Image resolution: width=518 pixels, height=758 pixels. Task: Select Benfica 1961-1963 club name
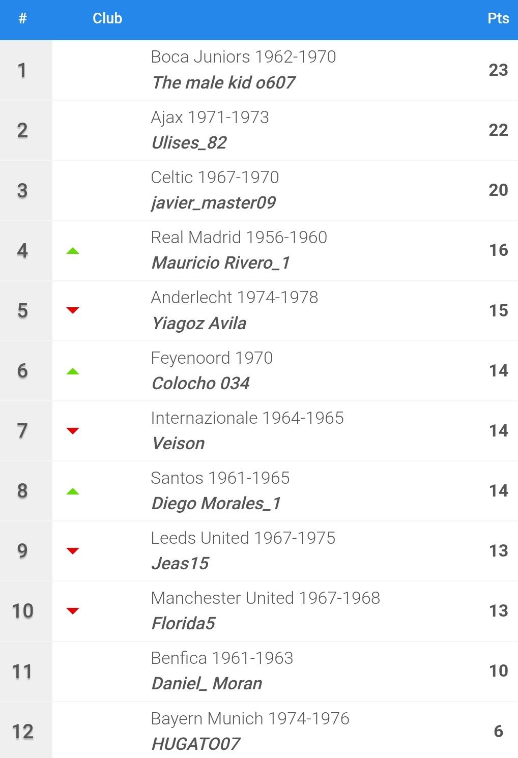[222, 658]
